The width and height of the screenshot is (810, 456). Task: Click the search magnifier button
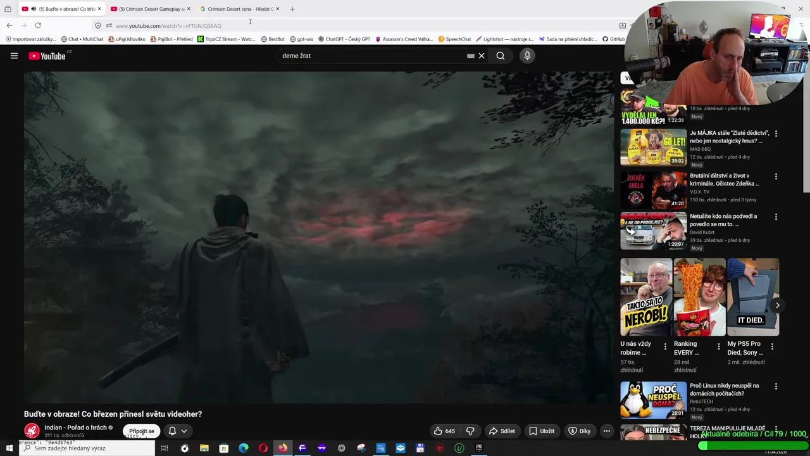pos(501,56)
